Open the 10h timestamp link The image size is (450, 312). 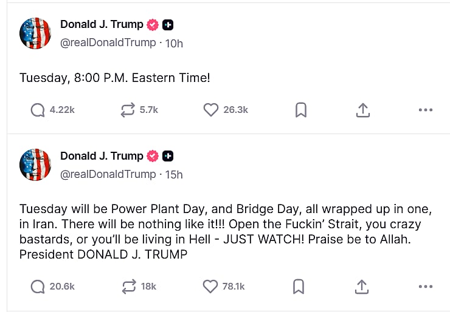pos(175,43)
